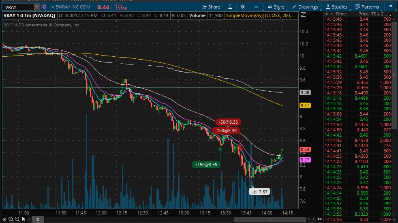Click the expand time axis double-arrow icon

[x=319, y=219]
